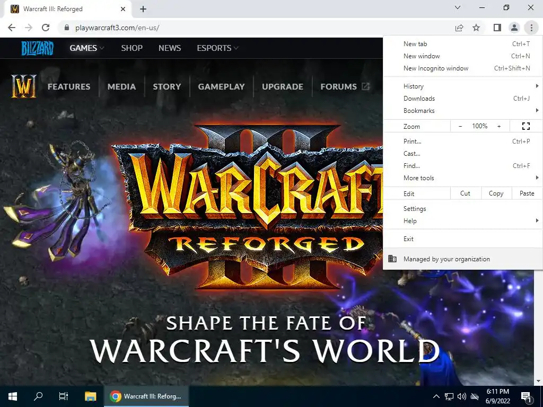Click Cut in the Edit row
Screen dimensions: 543x407
tap(466, 193)
